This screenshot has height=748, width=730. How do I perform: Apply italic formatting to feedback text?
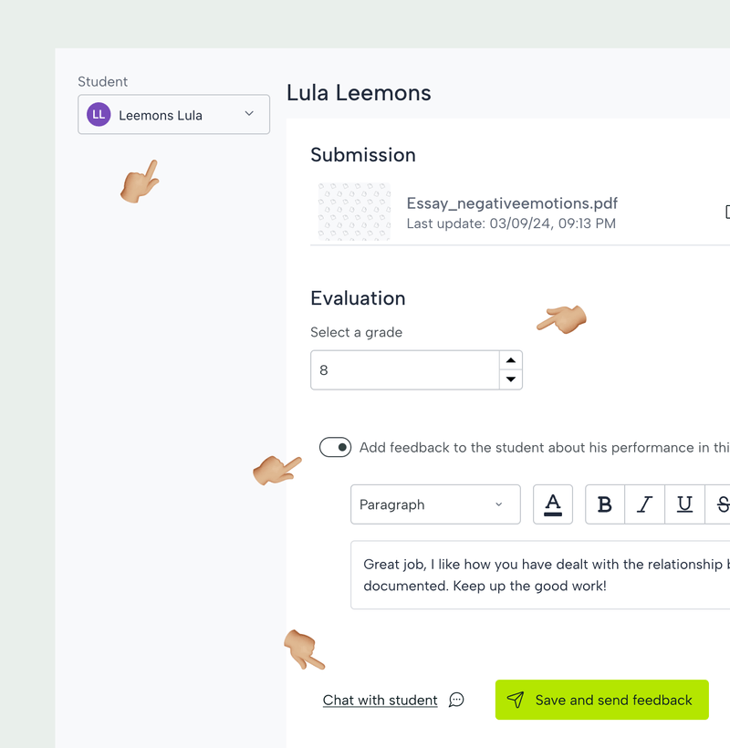(x=645, y=504)
